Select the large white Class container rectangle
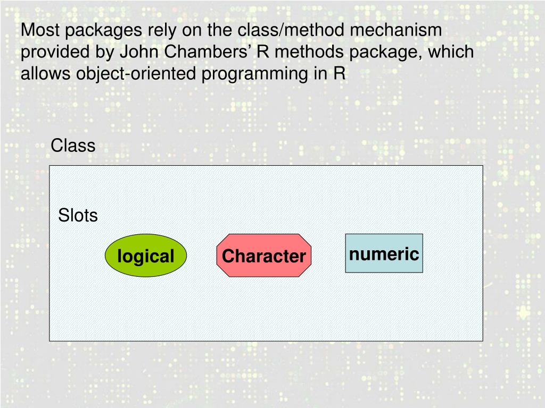This screenshot has width=545, height=408. click(266, 253)
